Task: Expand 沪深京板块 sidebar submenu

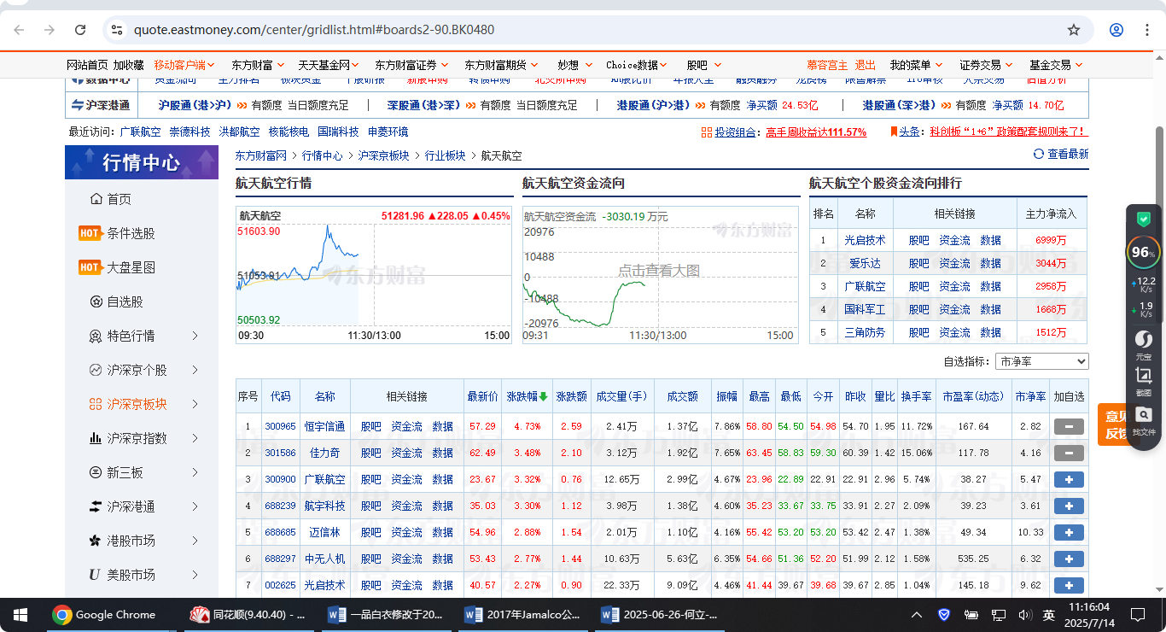Action: coord(195,404)
